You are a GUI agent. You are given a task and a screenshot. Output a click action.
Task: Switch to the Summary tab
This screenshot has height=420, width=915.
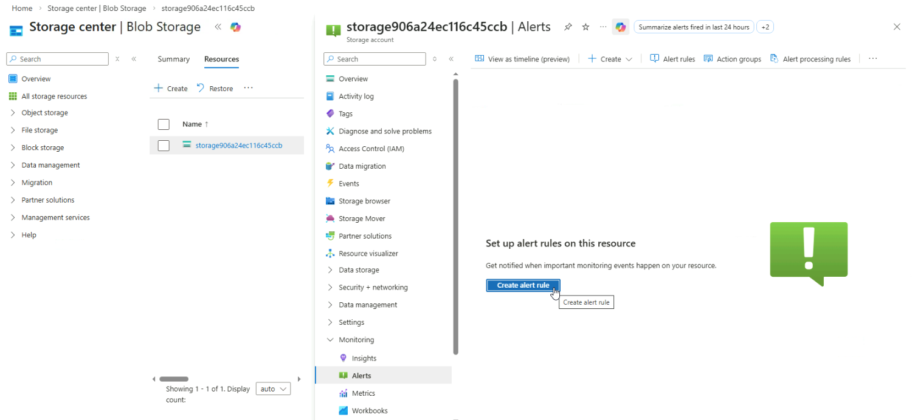point(173,59)
